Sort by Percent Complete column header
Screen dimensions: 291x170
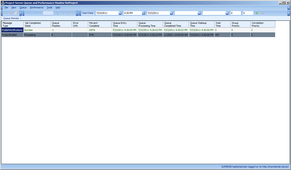coord(100,24)
